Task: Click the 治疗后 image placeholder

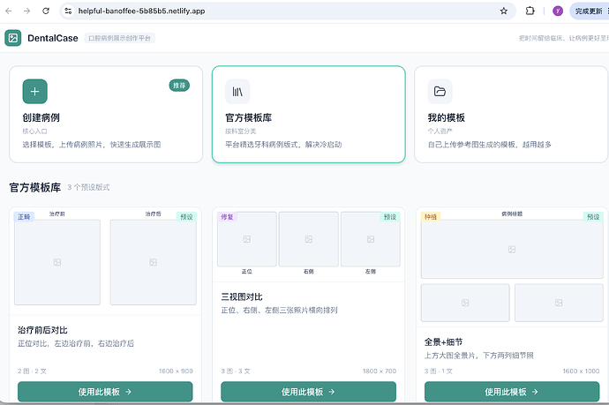Action: [x=154, y=262]
